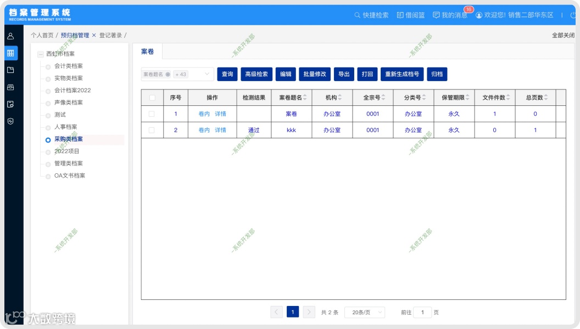Select 实物类档案 radio in tree

(x=48, y=79)
